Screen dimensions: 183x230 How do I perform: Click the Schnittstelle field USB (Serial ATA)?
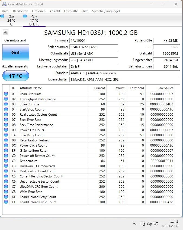pyautogui.click(x=94, y=54)
